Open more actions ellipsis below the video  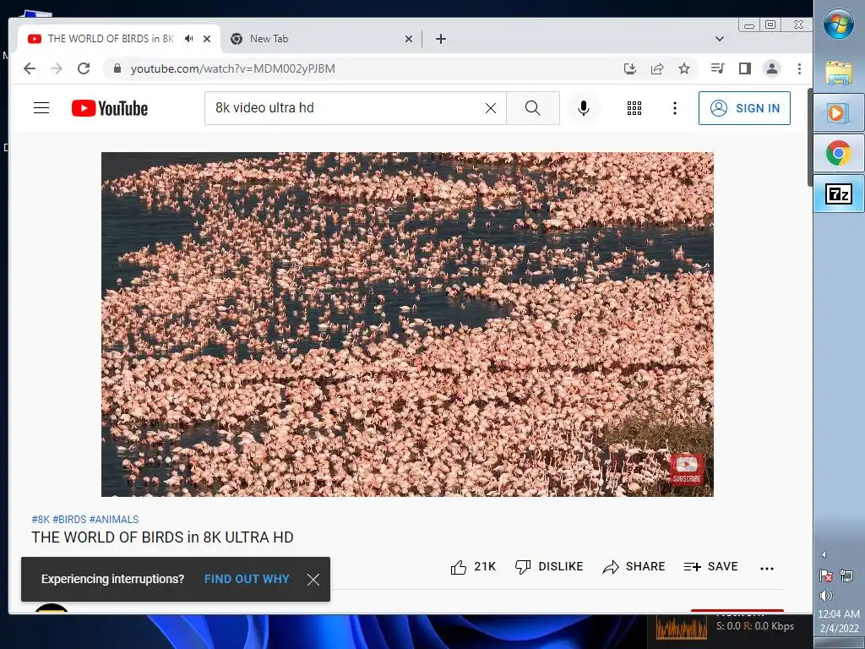767,568
